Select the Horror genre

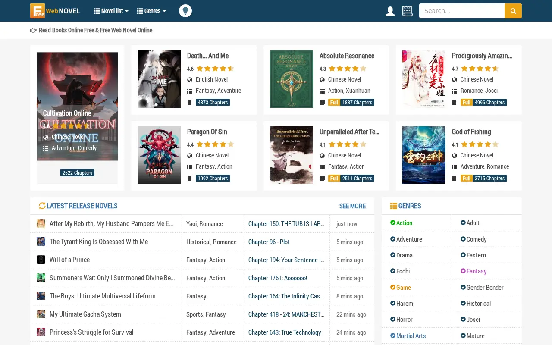click(x=401, y=320)
